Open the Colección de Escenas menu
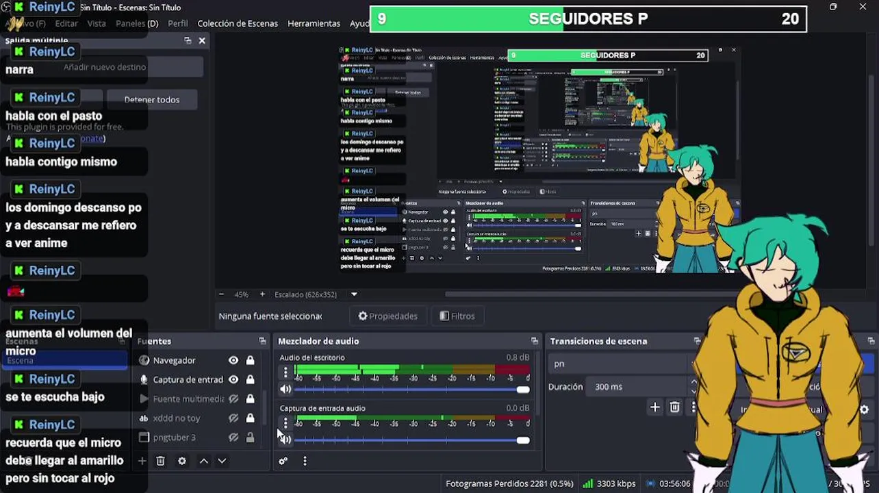This screenshot has height=493, width=879. pos(238,23)
